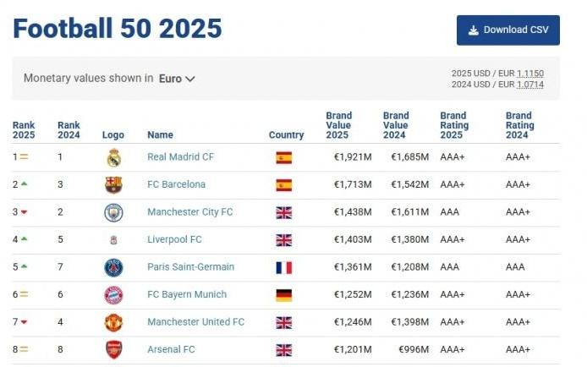This screenshot has height=367, width=587.
Task: Open the Real Madrid CF link
Action: click(x=180, y=157)
